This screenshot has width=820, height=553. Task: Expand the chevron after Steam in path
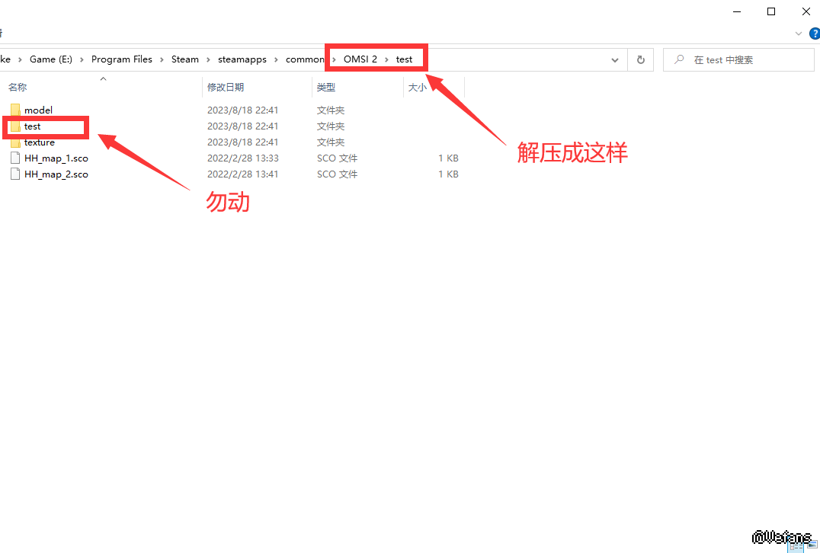(207, 59)
